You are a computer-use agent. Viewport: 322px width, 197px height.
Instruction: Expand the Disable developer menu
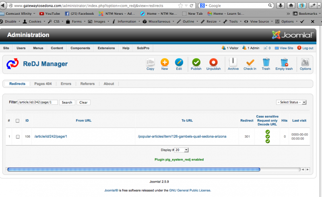pos(10,22)
